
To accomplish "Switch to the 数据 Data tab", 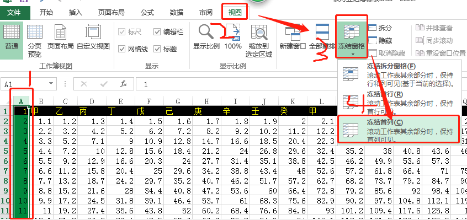I will 177,13.
